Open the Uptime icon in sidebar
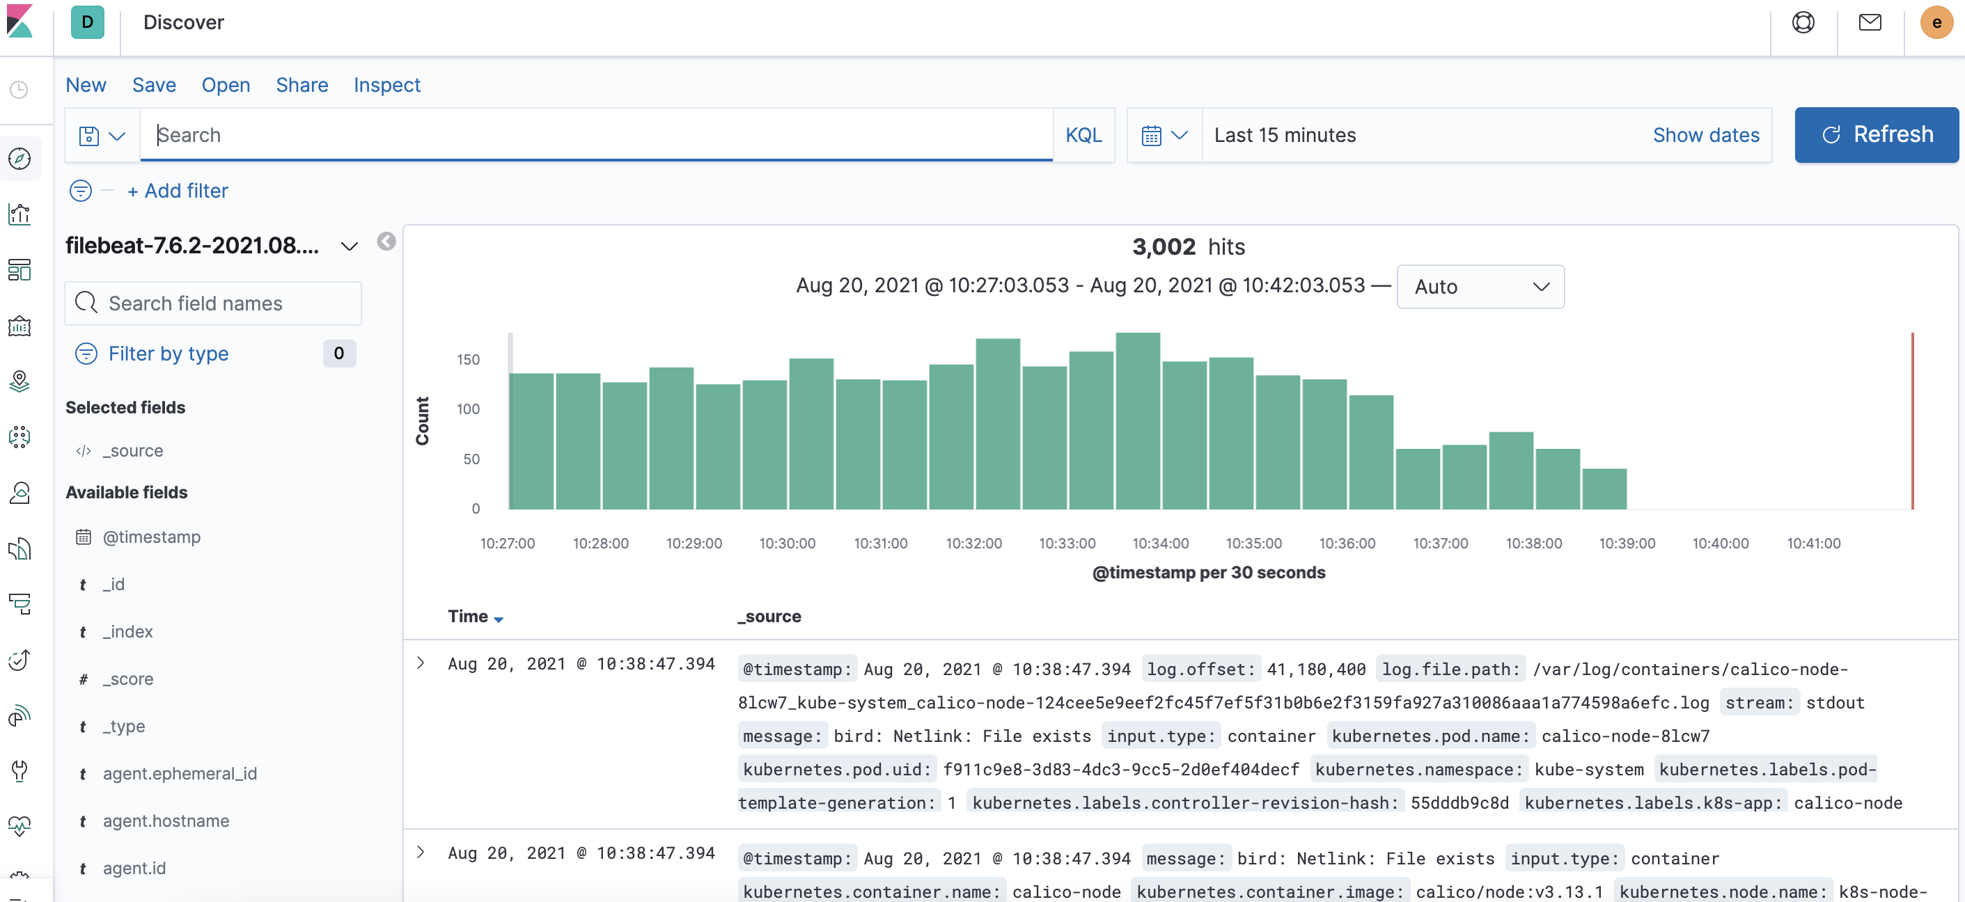This screenshot has width=1965, height=902. [x=19, y=660]
